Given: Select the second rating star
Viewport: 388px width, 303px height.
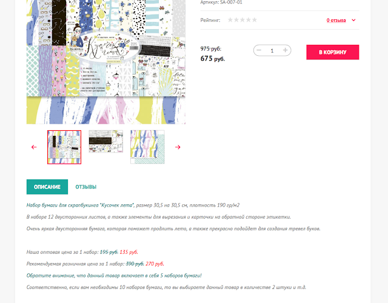Looking at the screenshot, I should point(236,20).
